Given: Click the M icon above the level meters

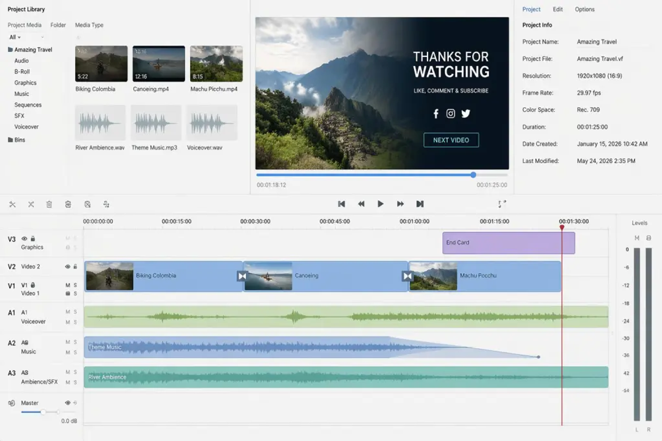Looking at the screenshot, I should coord(637,238).
